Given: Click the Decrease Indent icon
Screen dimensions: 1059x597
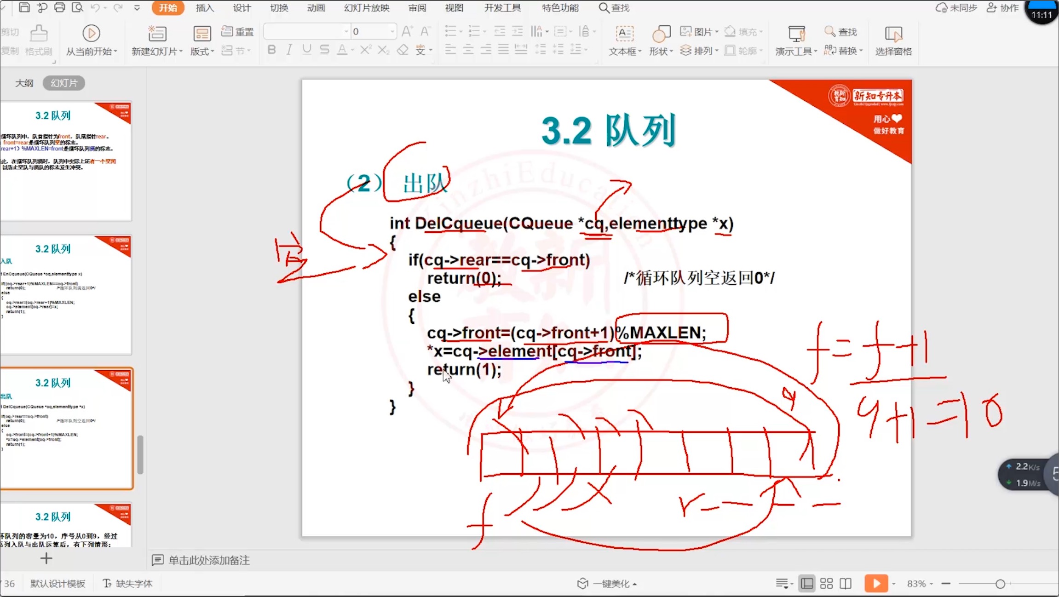Looking at the screenshot, I should click(x=500, y=32).
